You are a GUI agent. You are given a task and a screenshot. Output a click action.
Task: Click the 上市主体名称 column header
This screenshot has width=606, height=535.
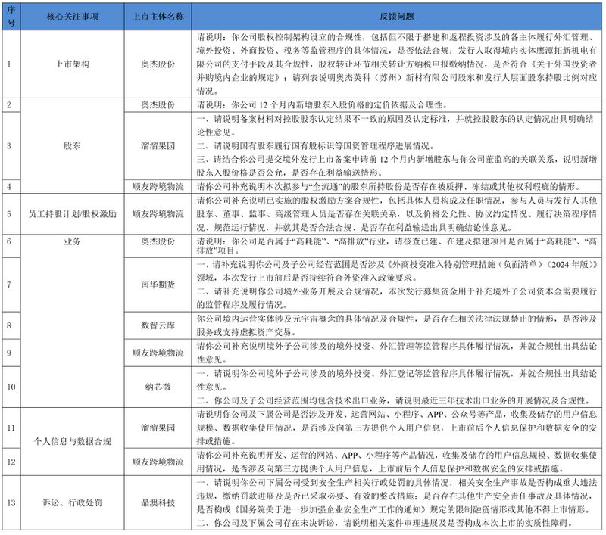point(158,16)
